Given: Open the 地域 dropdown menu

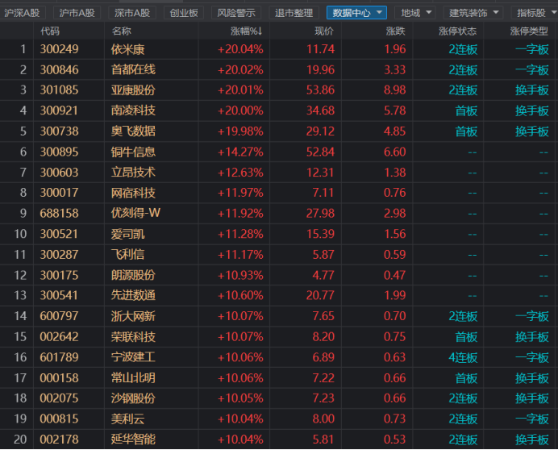Looking at the screenshot, I should click(x=415, y=13).
